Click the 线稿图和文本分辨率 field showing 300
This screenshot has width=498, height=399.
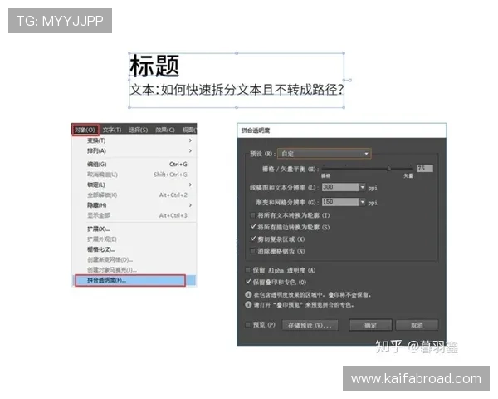pyautogui.click(x=340, y=187)
